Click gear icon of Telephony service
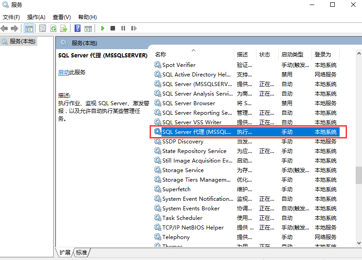Screen dimensions: 362x260 pyautogui.click(x=158, y=237)
